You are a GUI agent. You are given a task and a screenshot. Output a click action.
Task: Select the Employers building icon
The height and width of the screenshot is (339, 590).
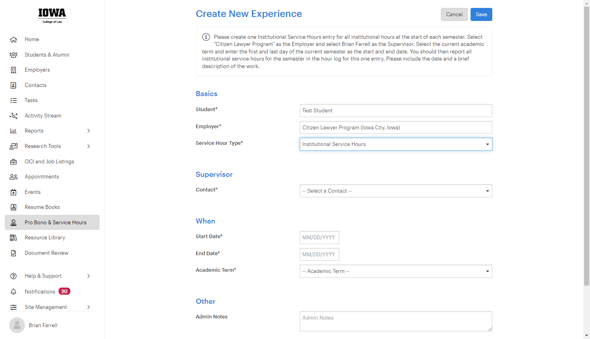pyautogui.click(x=13, y=70)
